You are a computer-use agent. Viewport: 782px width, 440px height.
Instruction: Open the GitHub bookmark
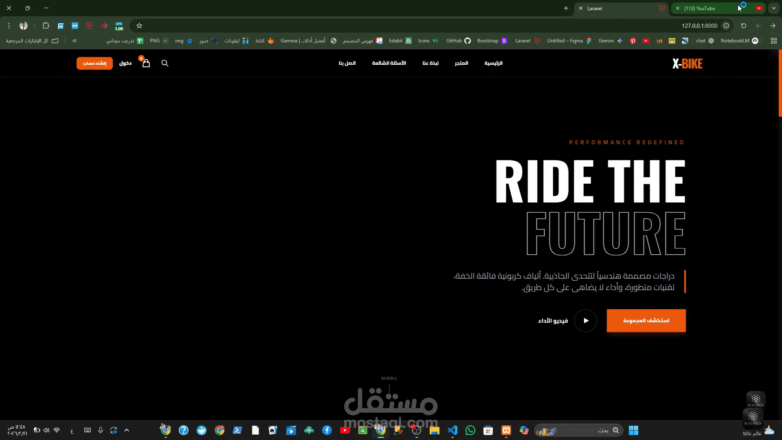coord(458,41)
